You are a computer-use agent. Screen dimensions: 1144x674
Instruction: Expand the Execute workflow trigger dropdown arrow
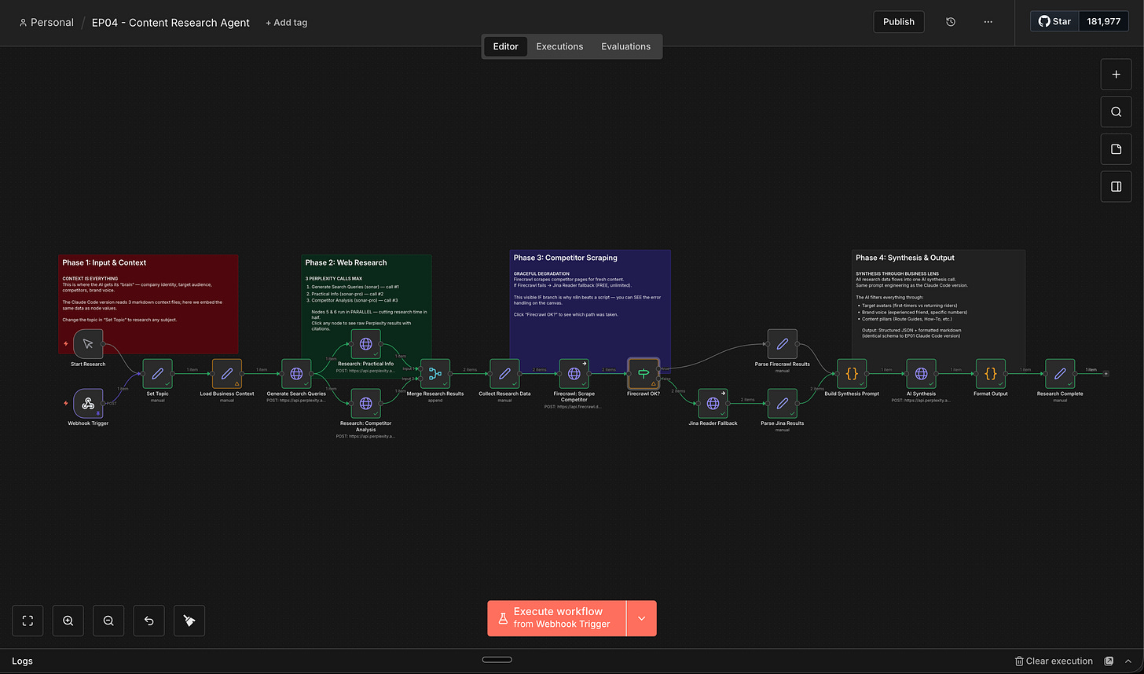(641, 618)
